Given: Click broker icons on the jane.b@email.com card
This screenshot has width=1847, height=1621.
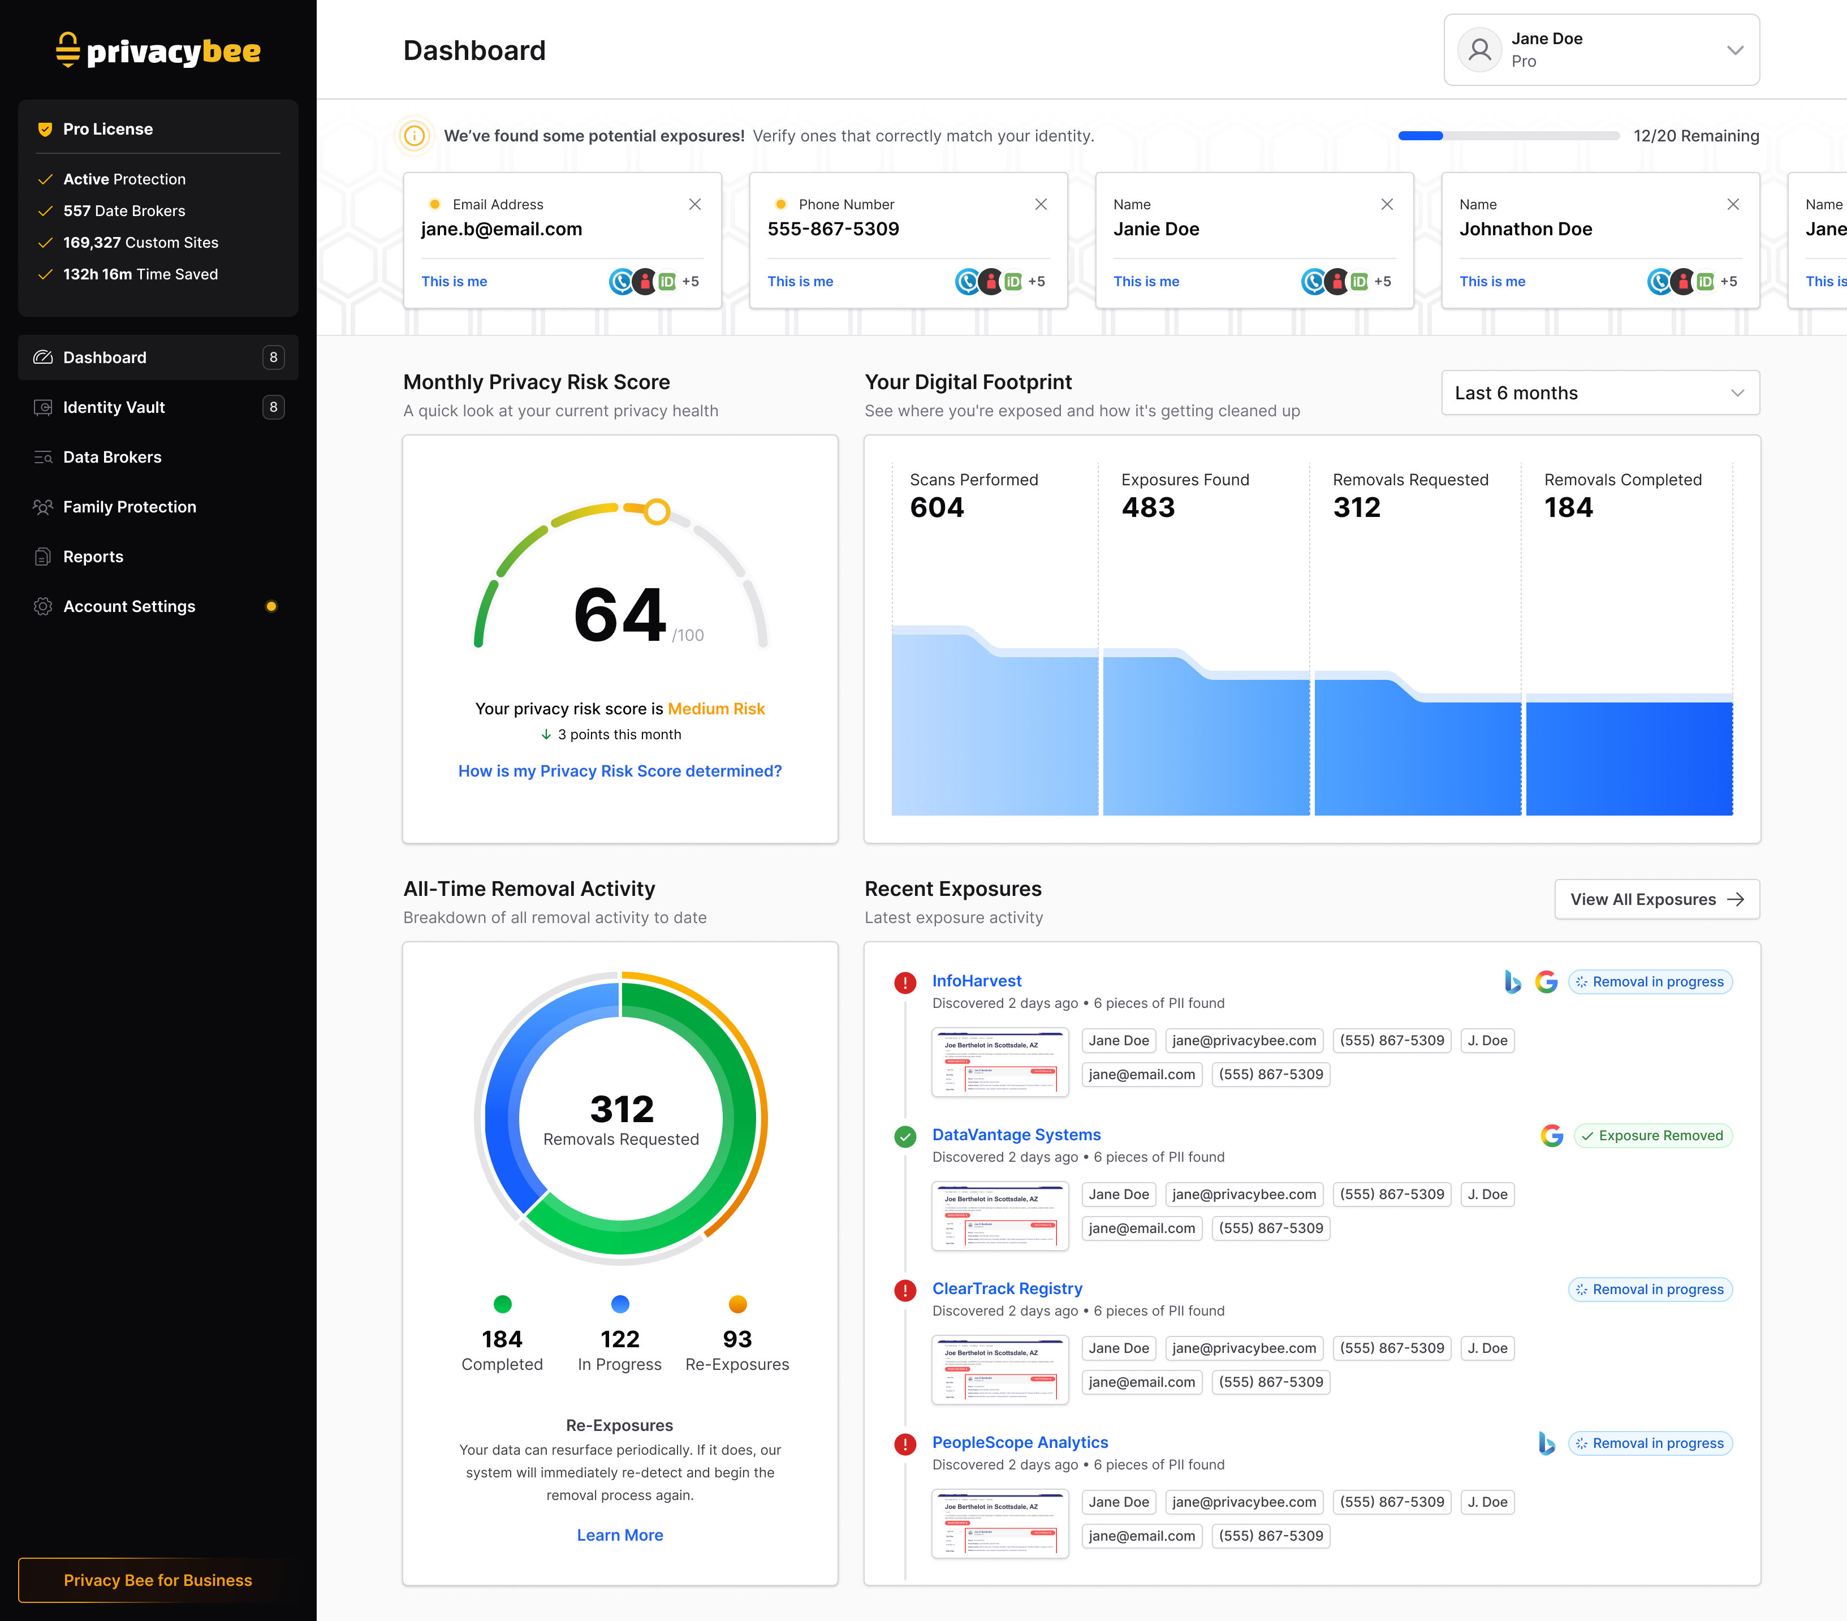Looking at the screenshot, I should click(642, 282).
